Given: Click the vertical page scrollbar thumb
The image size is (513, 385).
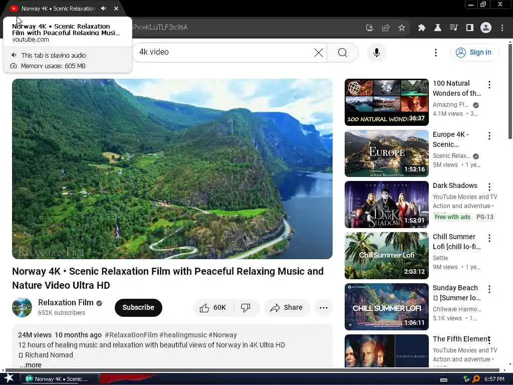Looking at the screenshot, I should tap(510, 91).
